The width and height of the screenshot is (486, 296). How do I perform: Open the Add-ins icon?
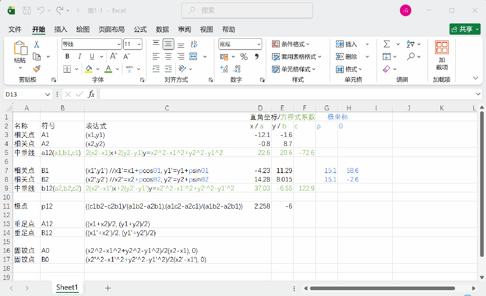coord(442,55)
